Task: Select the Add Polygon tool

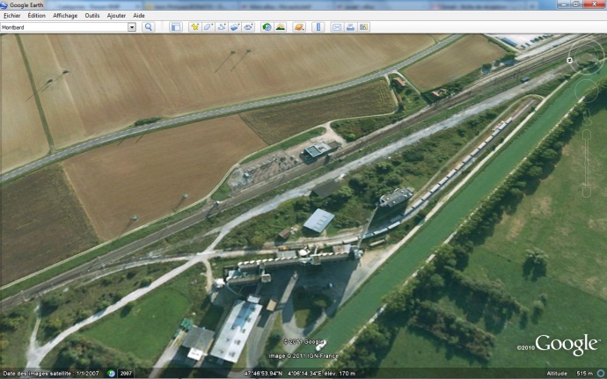Action: pos(208,27)
